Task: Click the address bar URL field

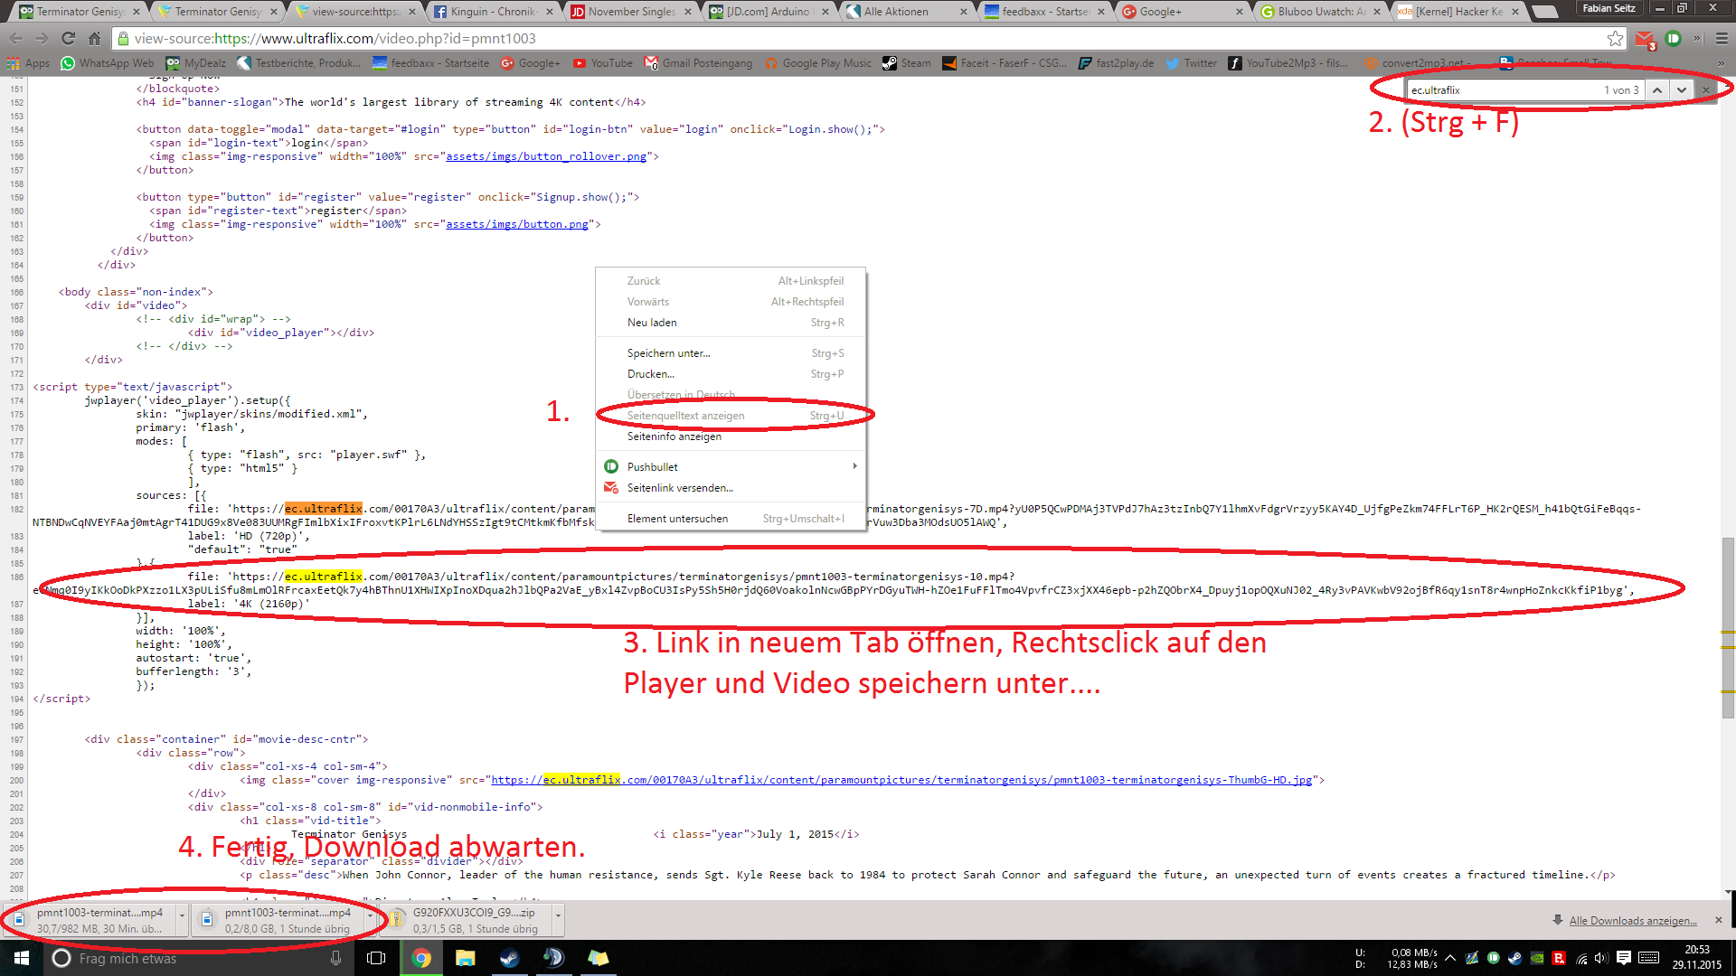Action: coord(868,38)
